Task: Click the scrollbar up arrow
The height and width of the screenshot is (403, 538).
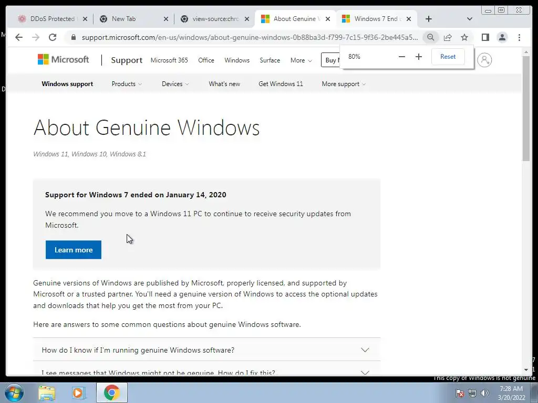Action: [x=526, y=52]
